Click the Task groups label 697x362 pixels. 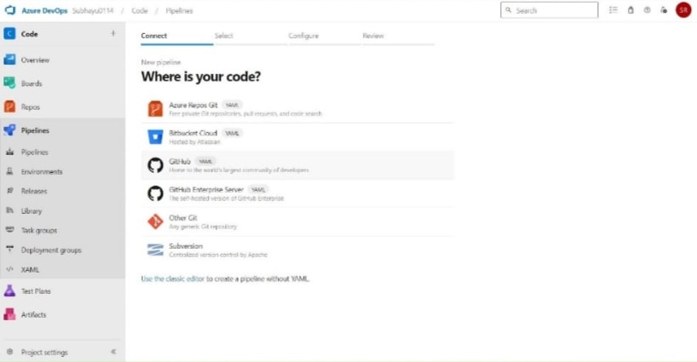point(39,231)
